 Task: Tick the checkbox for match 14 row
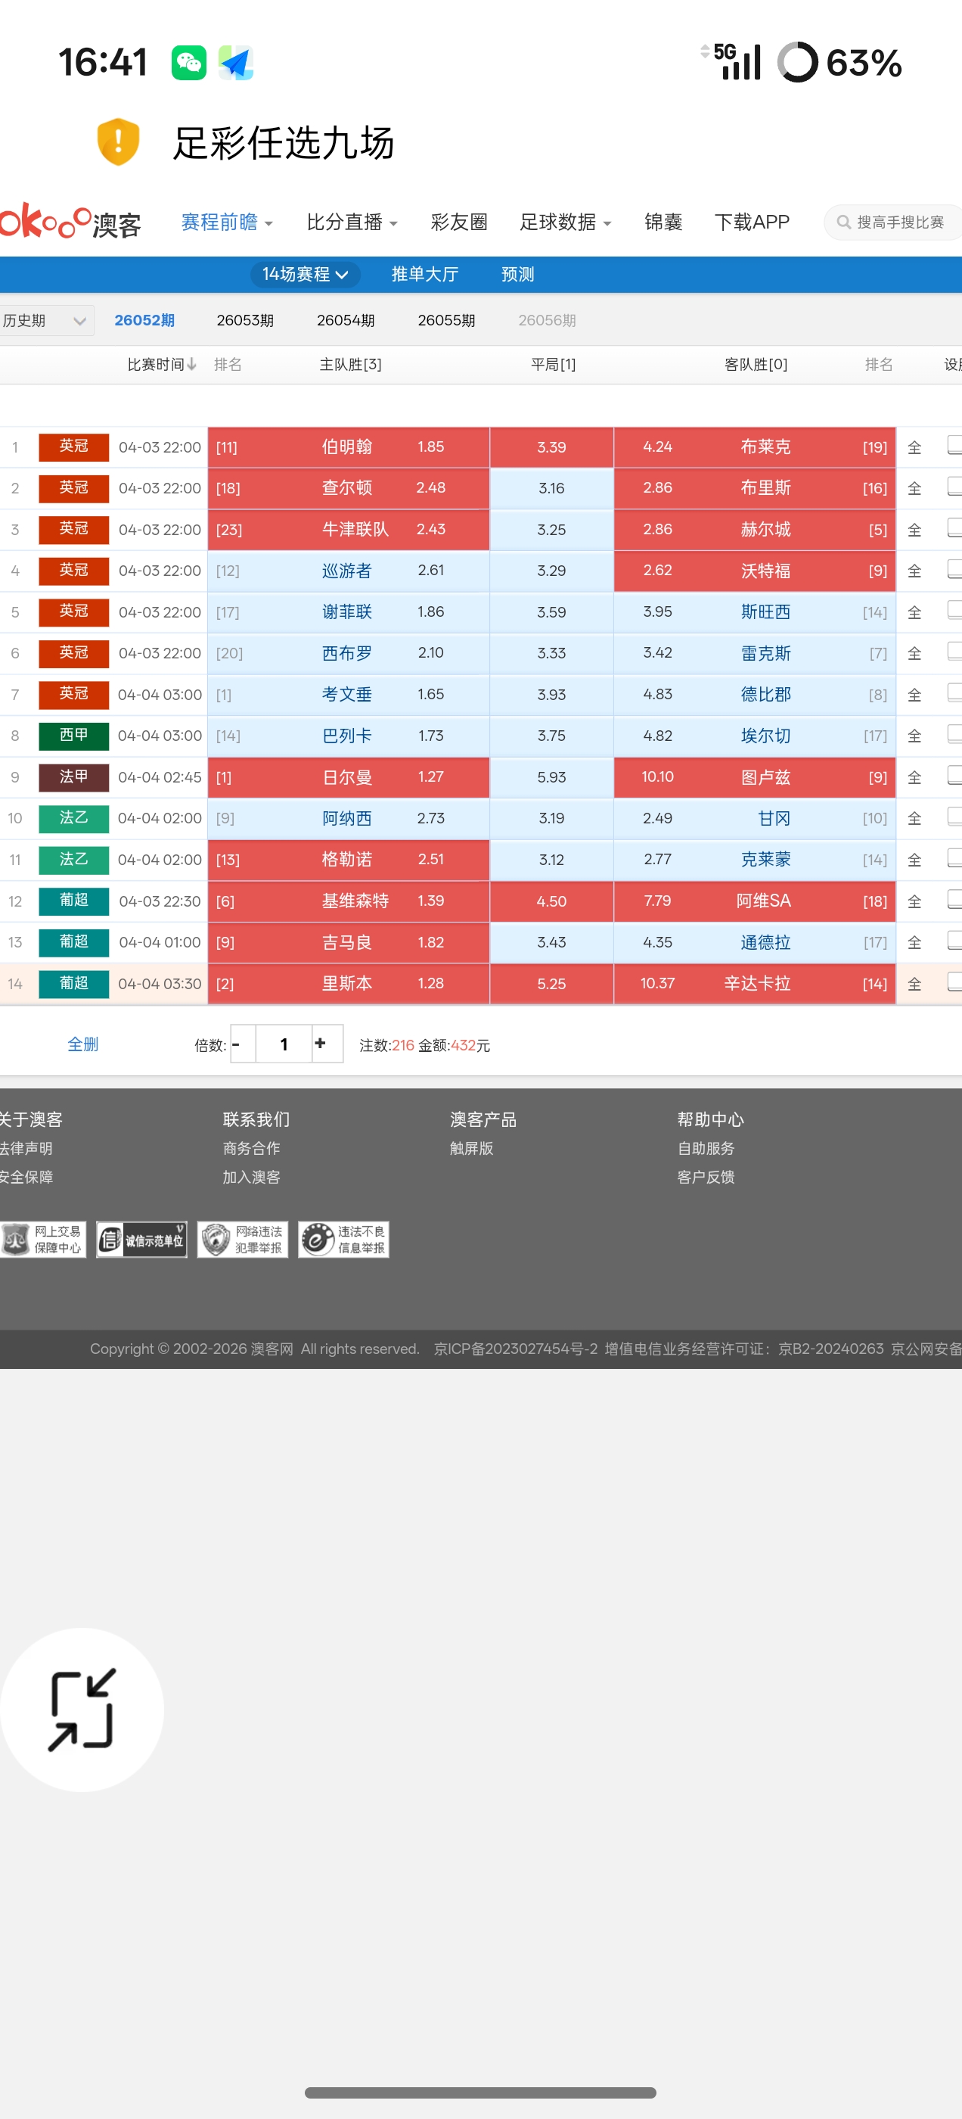tap(954, 982)
